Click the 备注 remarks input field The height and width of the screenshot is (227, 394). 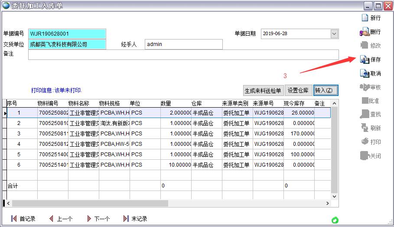click(x=183, y=55)
